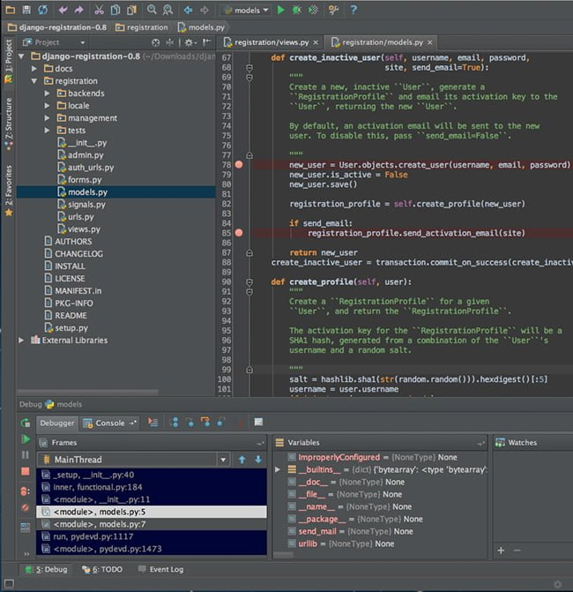Click Step Over debugger icon
The height and width of the screenshot is (592, 573).
[174, 423]
